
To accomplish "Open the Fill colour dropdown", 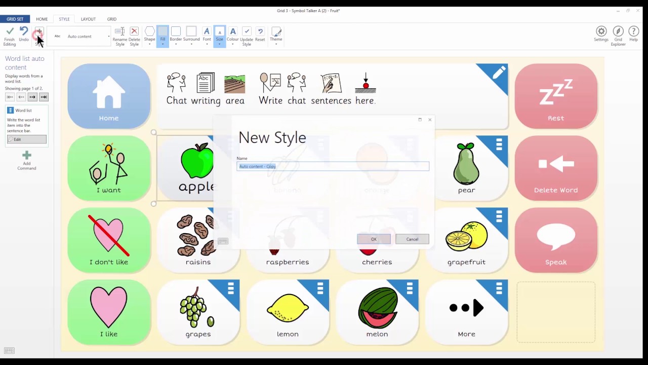I will tap(163, 36).
